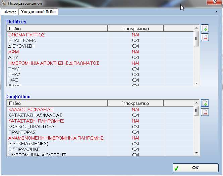223x176 pixels.
Task: Add a new field to Συμβόλαια table
Action: pyautogui.click(x=205, y=103)
